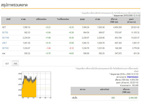Click the Intermission market status text

(x=133, y=77)
